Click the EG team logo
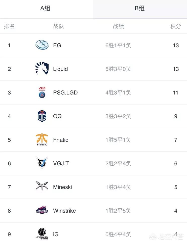This screenshot has height=243, width=187. pyautogui.click(x=42, y=45)
